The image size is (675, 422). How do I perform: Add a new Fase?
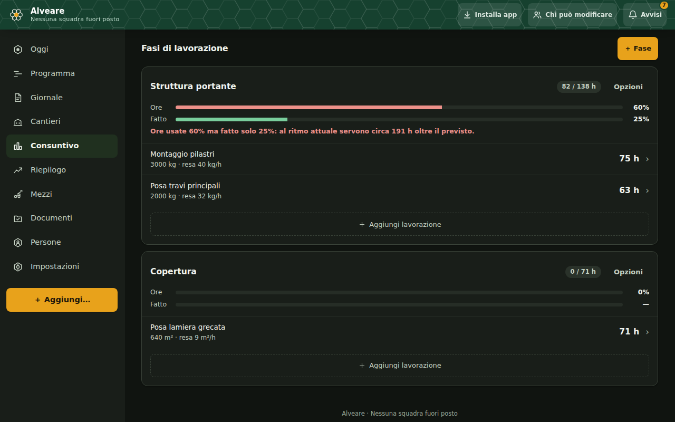click(638, 49)
